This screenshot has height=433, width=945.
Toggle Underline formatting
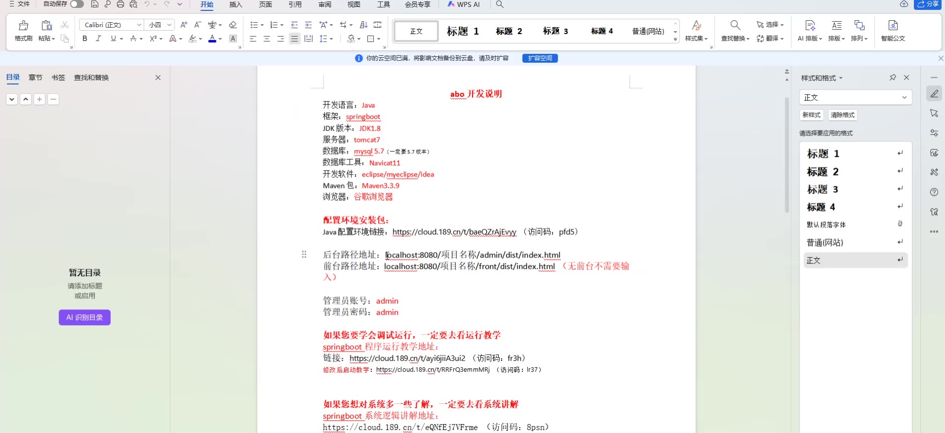point(114,39)
